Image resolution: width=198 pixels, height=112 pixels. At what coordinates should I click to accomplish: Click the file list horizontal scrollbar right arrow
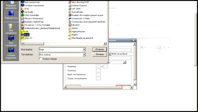105,43
